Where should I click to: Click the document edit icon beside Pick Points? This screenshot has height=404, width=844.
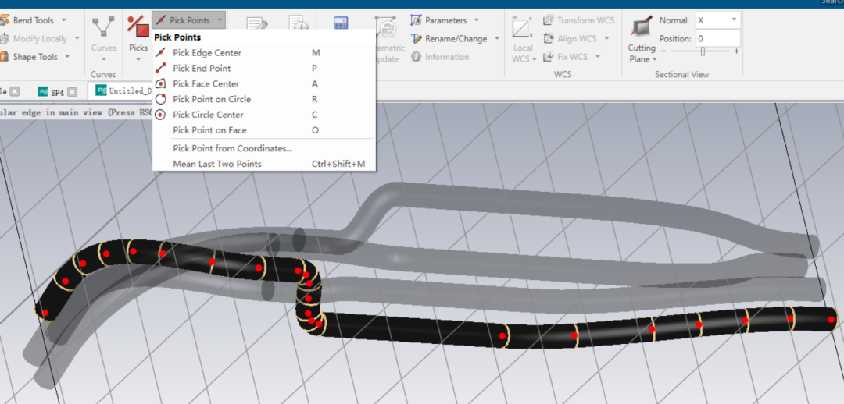pos(257,23)
